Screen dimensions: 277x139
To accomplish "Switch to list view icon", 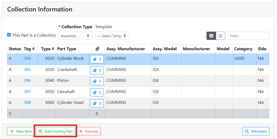I will (x=220, y=36).
